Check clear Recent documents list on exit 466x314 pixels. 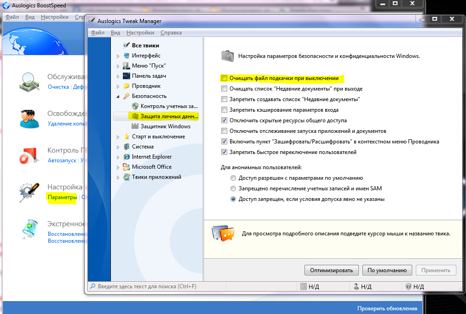pos(224,89)
